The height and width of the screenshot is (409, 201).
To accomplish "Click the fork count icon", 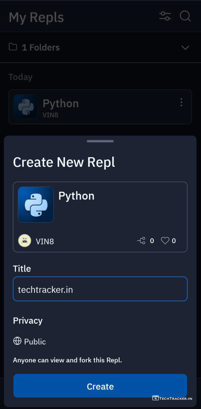I will [x=141, y=241].
